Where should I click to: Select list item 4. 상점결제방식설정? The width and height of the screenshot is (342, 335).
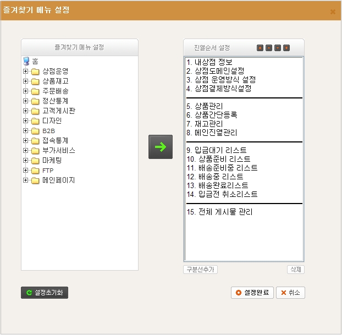(244, 89)
